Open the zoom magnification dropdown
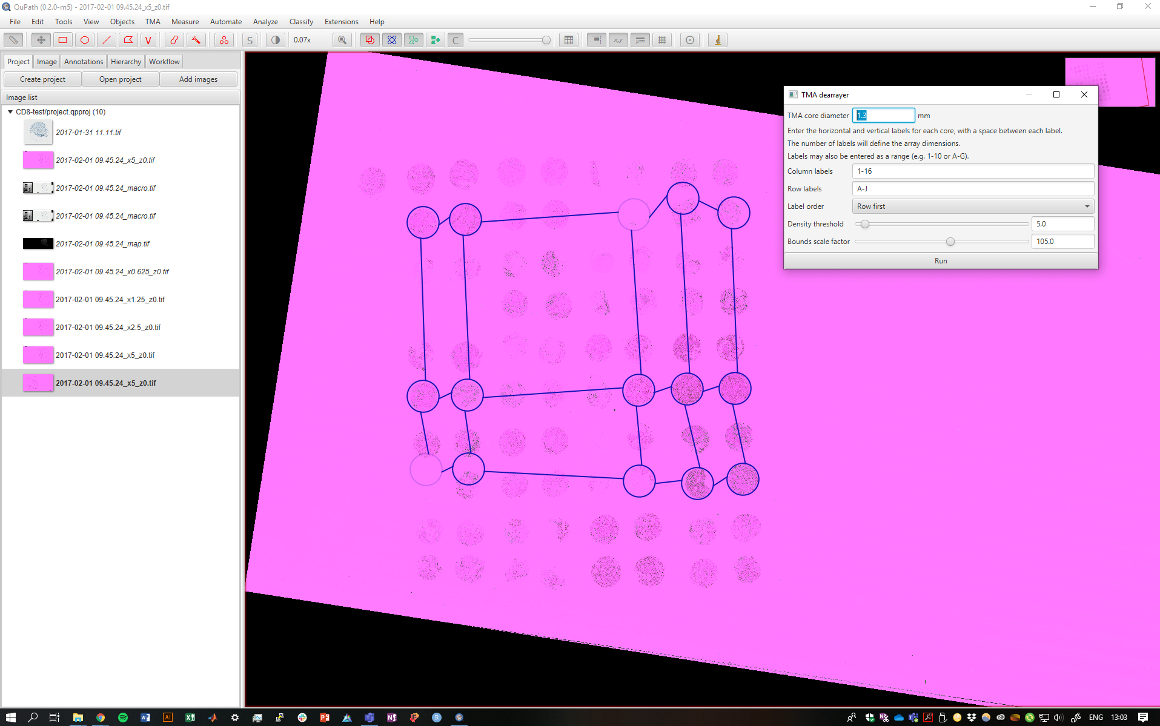This screenshot has height=726, width=1160. tap(303, 40)
